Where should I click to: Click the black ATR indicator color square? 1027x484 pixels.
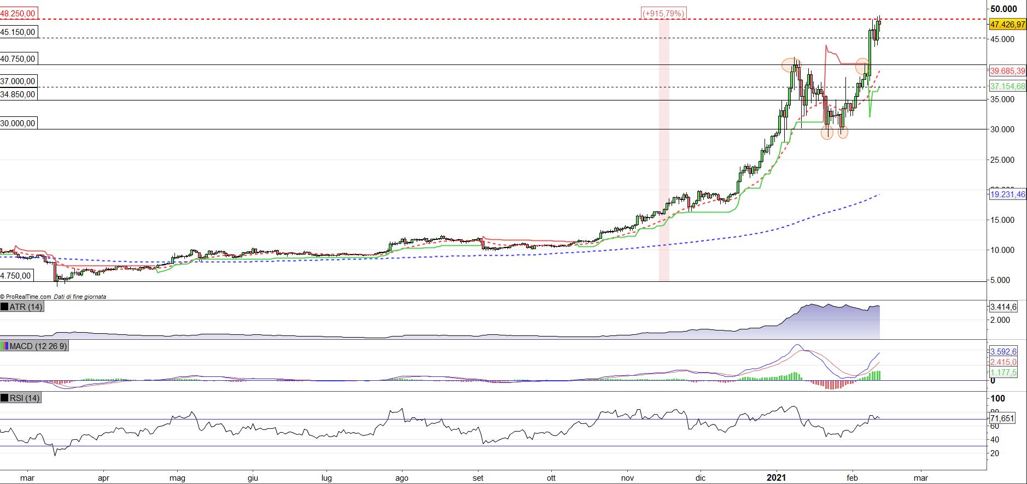pos(5,307)
